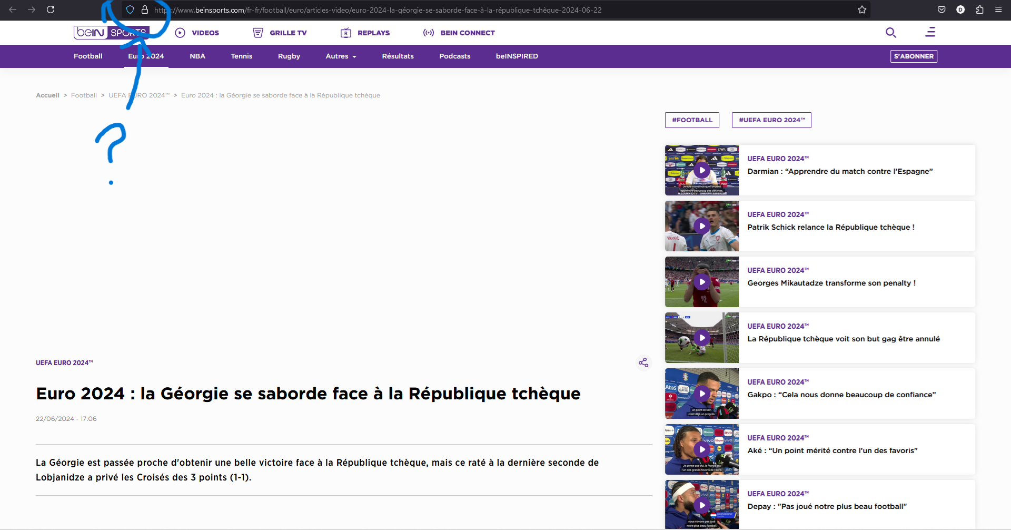The image size is (1011, 530).
Task: Open the Résultats tab
Action: [x=398, y=56]
